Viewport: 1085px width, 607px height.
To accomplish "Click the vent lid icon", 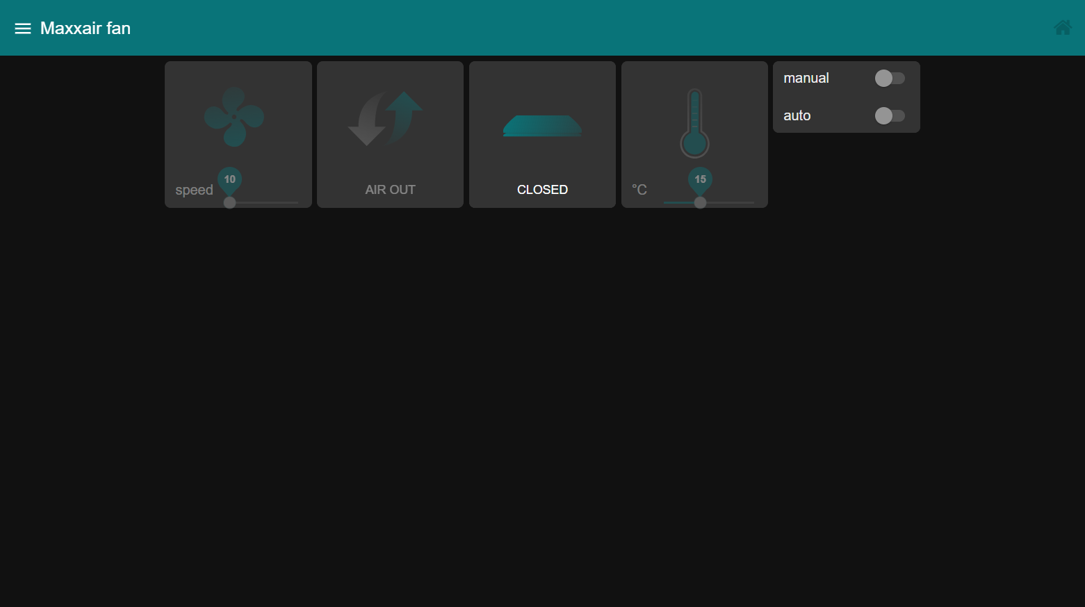I will [x=542, y=126].
